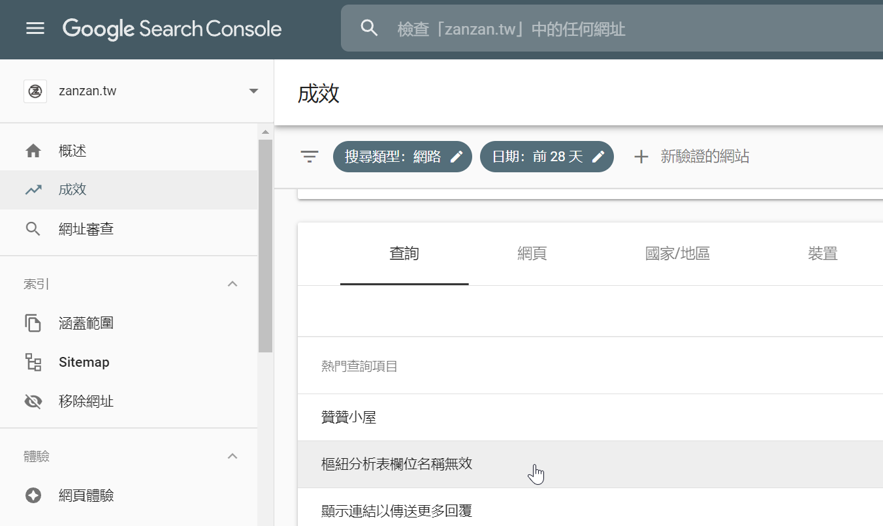The image size is (883, 526).
Task: Click the star badge icon beside 網頁體驗
Action: coord(33,495)
